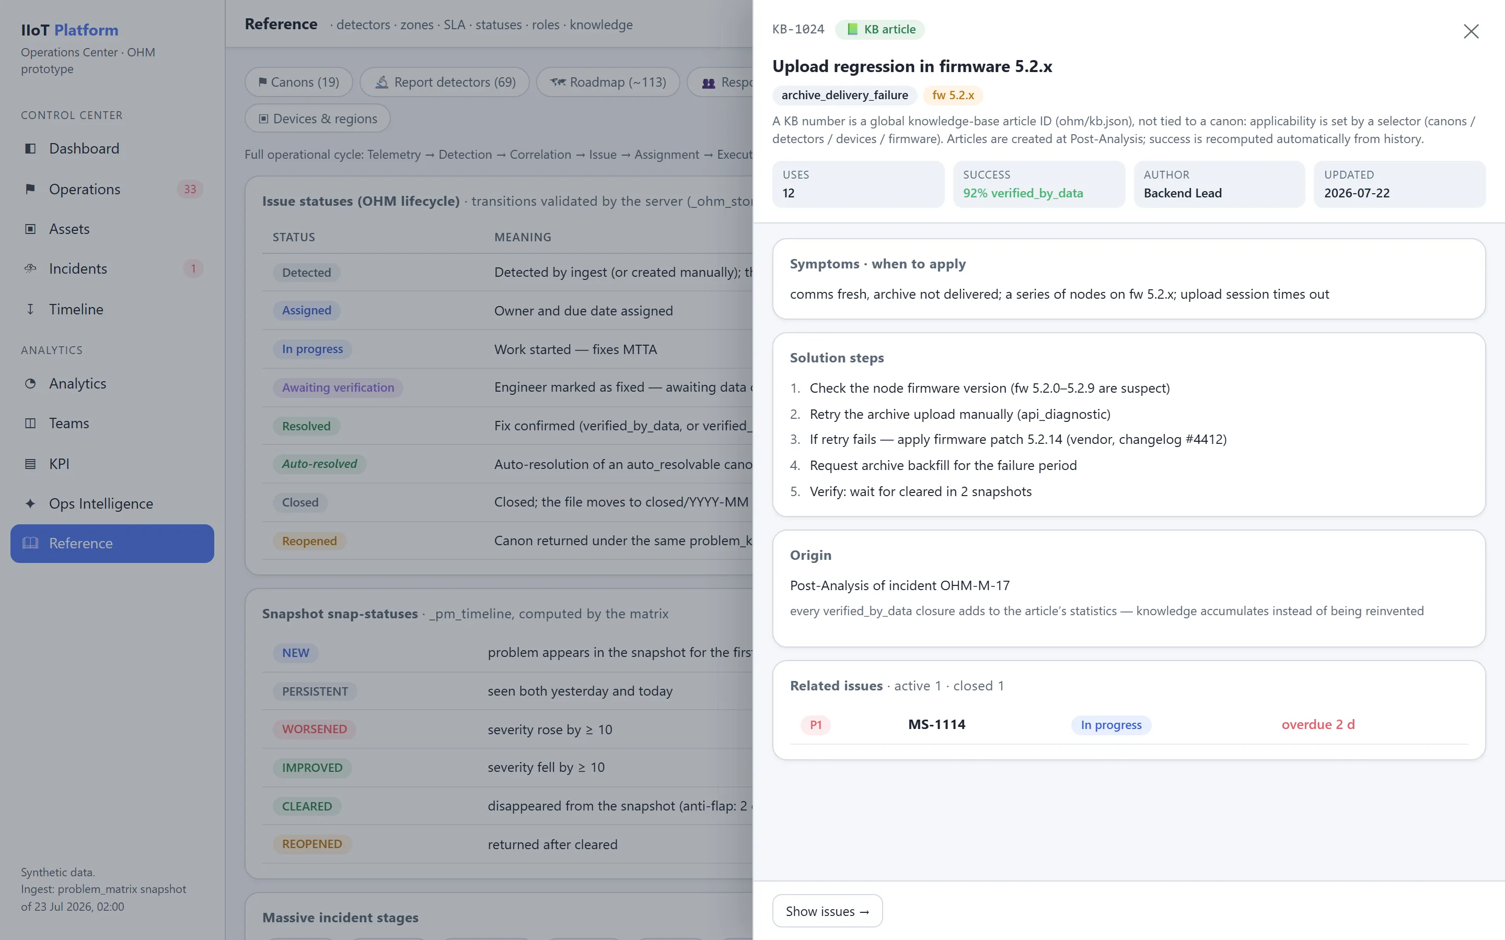Open the Analytics page
This screenshot has height=940, width=1505.
(x=112, y=384)
